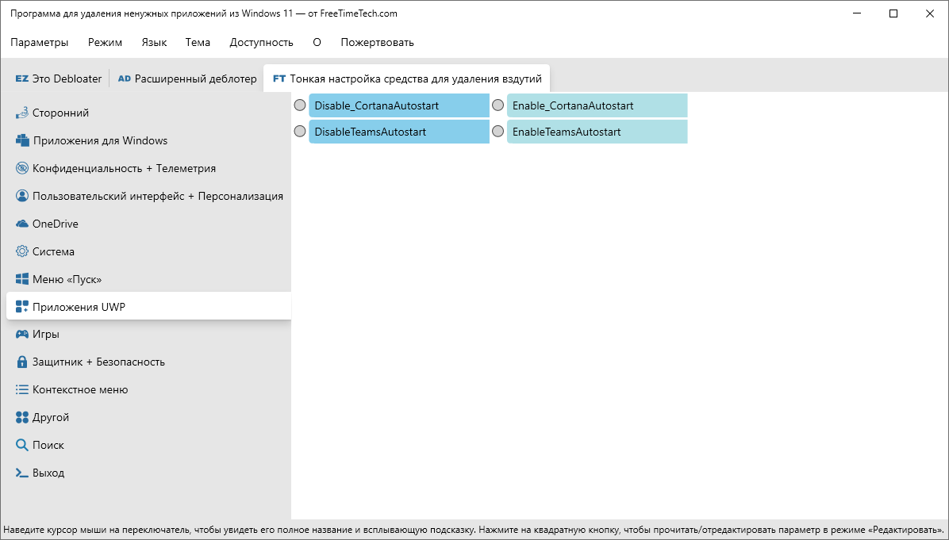This screenshot has width=949, height=540.
Task: Switch to the Расширенный деблотер tab
Action: (187, 79)
